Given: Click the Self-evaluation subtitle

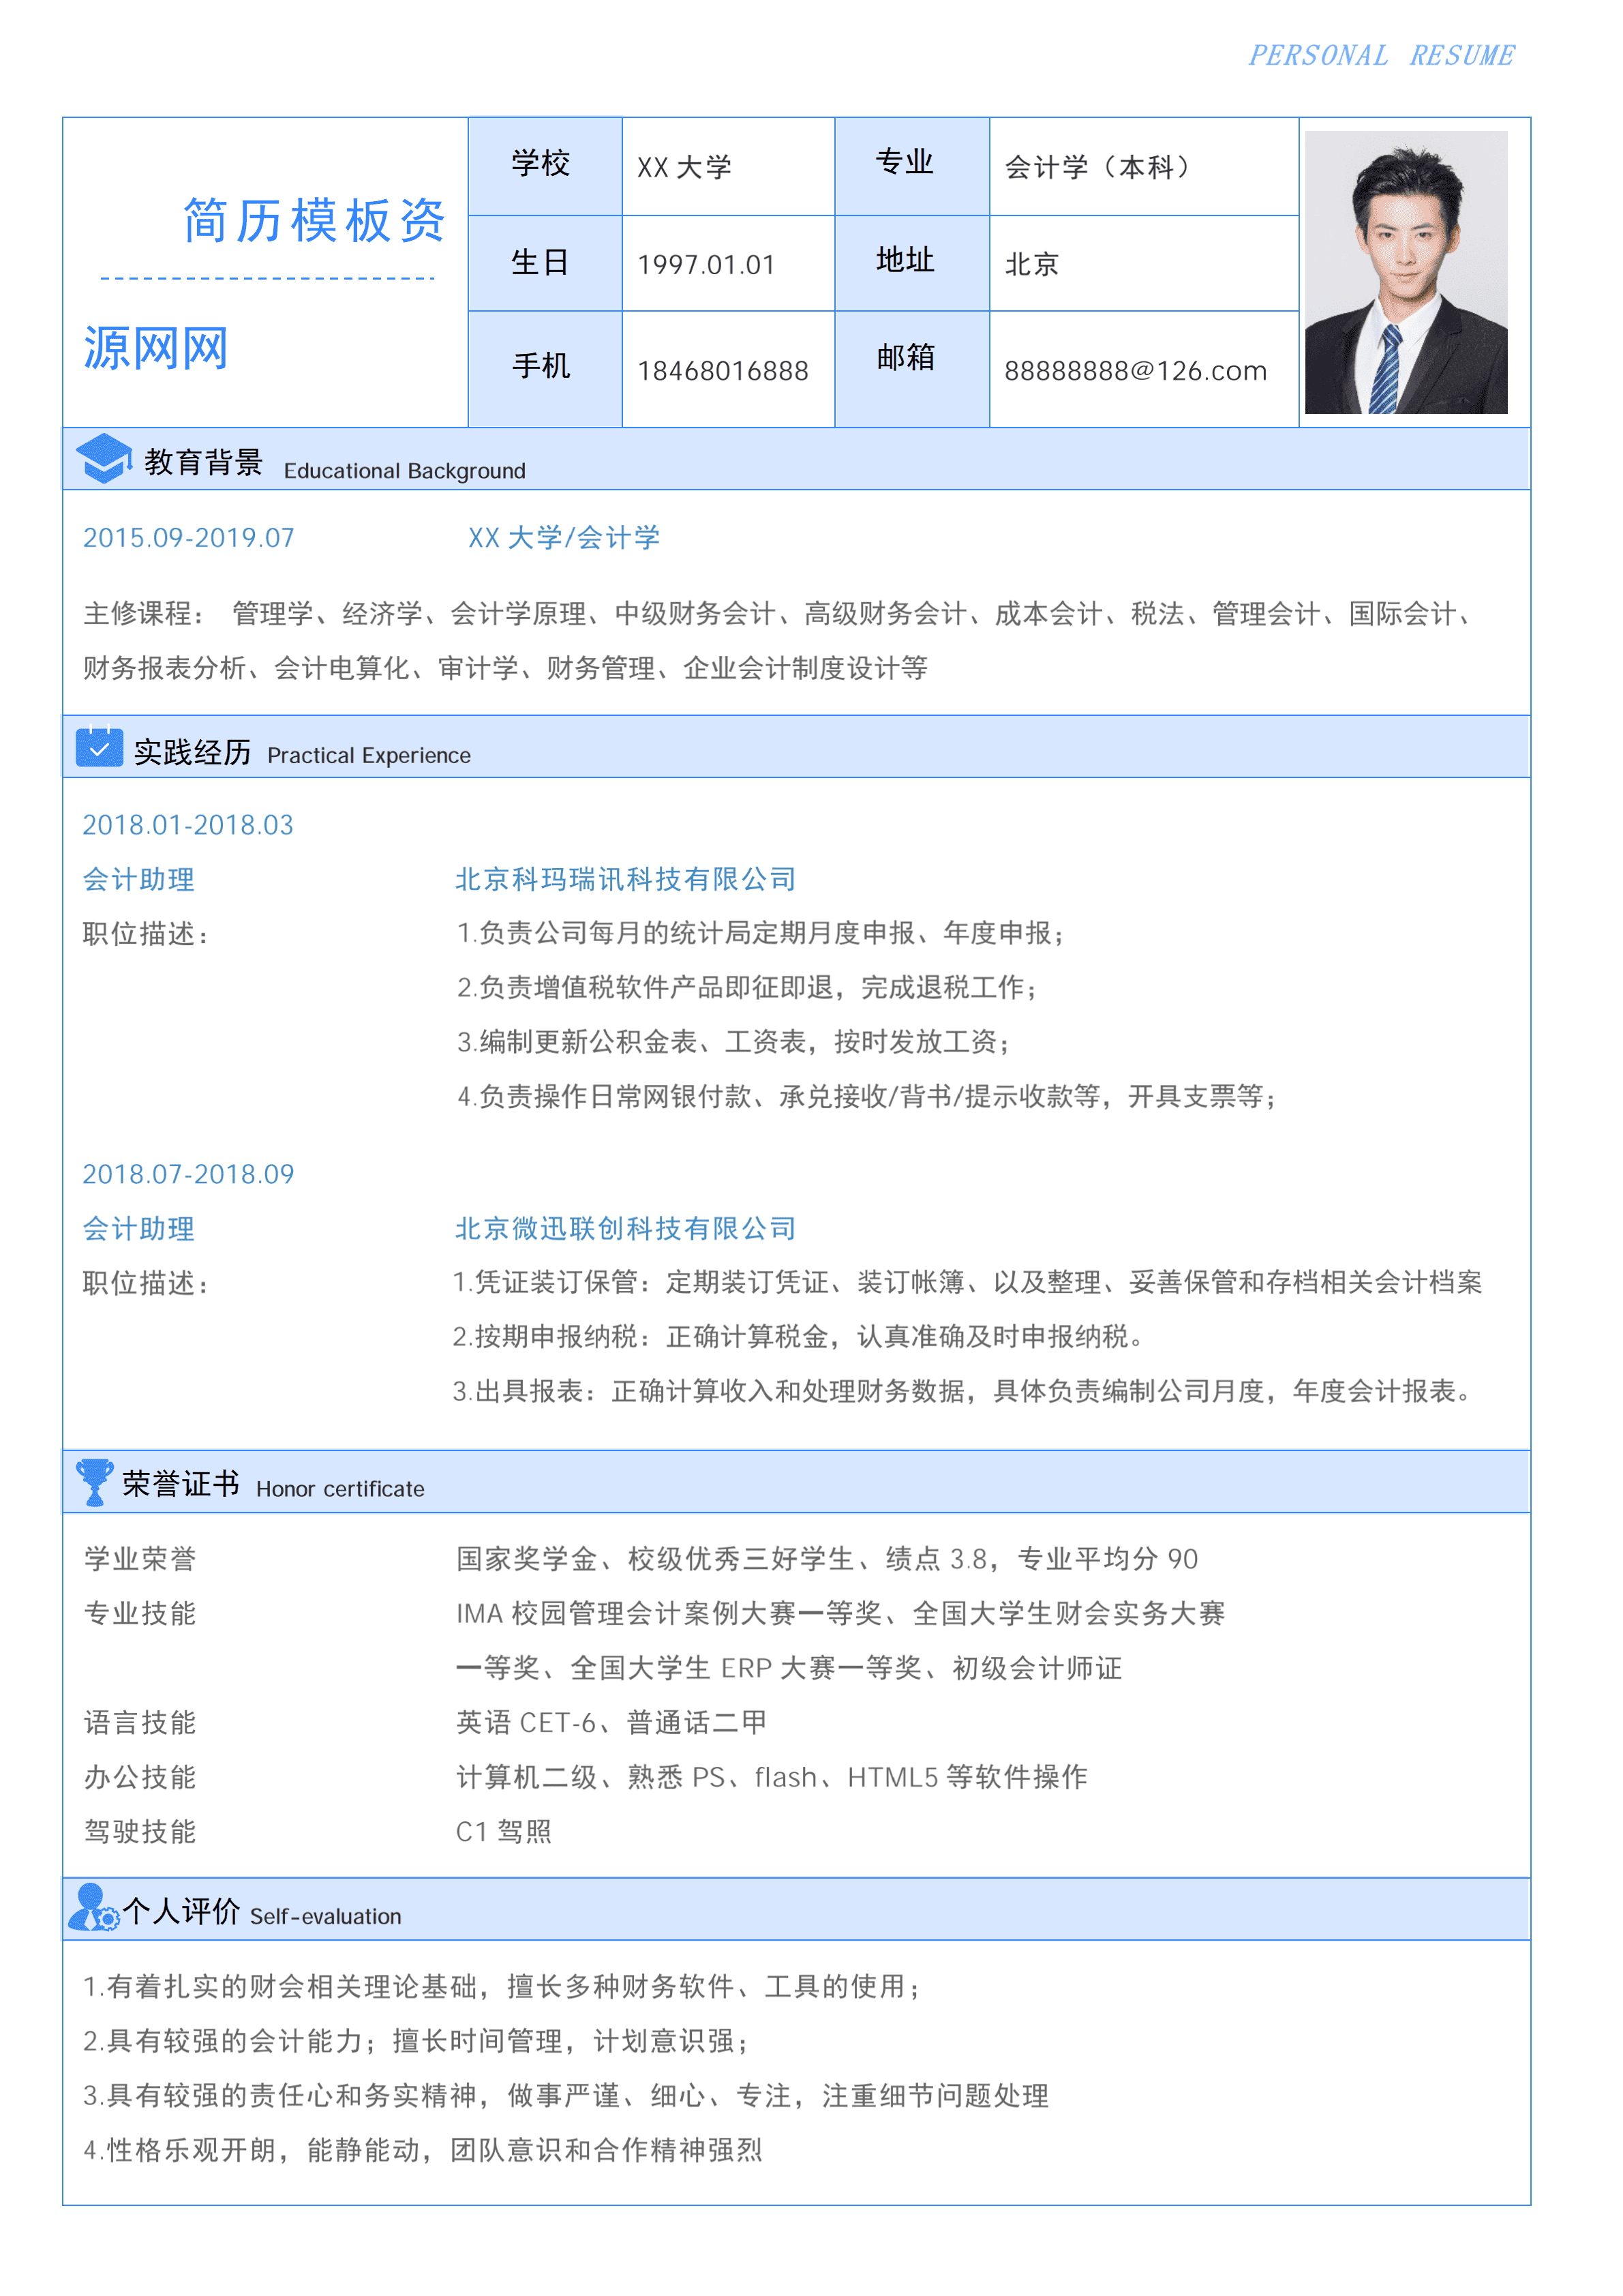Looking at the screenshot, I should click(x=326, y=1917).
